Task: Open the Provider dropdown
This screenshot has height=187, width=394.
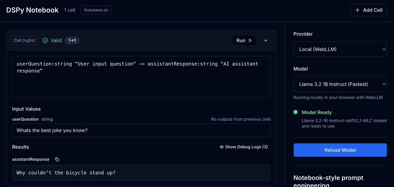Action: [340, 49]
